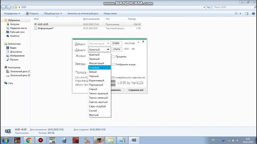Edit the $%08d money format field
The width and height of the screenshot is (257, 144).
tap(117, 43)
